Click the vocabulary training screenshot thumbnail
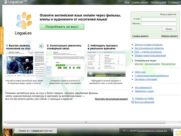 pos(66,64)
